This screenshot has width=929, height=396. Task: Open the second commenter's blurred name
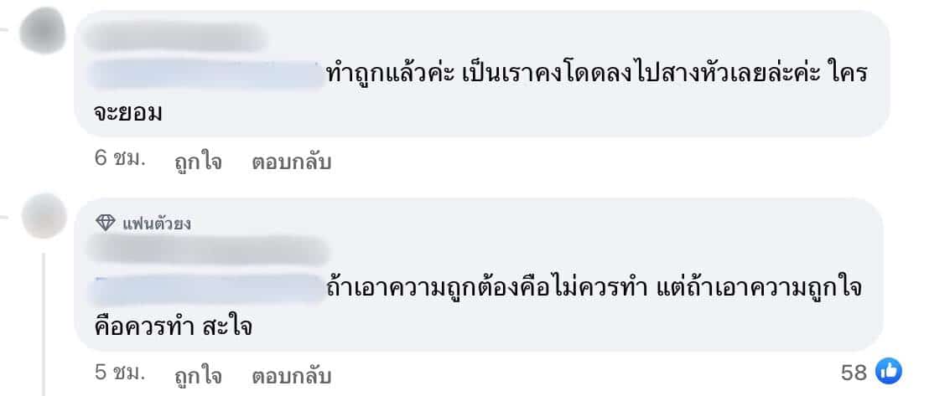click(x=207, y=250)
